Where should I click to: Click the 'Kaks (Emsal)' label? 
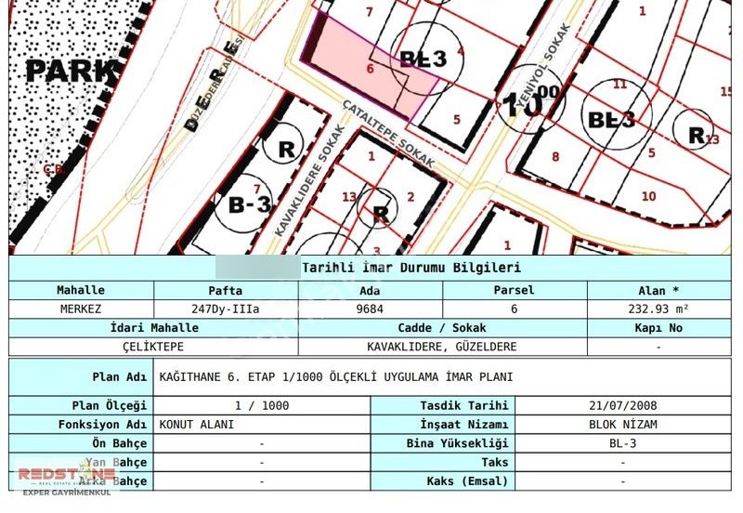pos(467,481)
